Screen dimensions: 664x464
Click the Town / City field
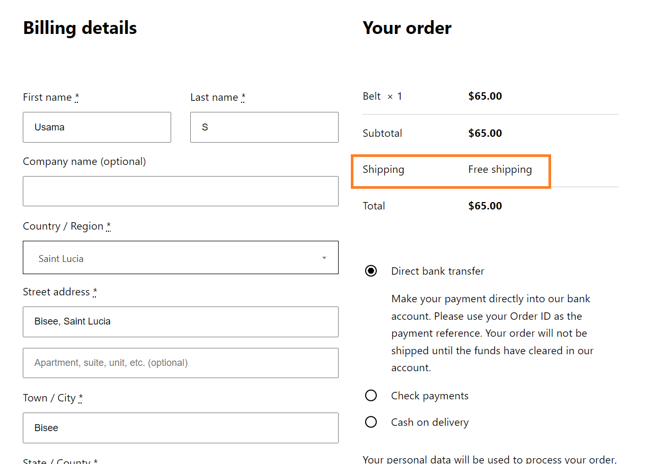pos(180,428)
